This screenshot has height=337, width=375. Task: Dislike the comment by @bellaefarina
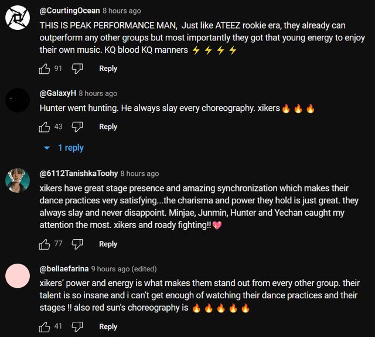(77, 326)
